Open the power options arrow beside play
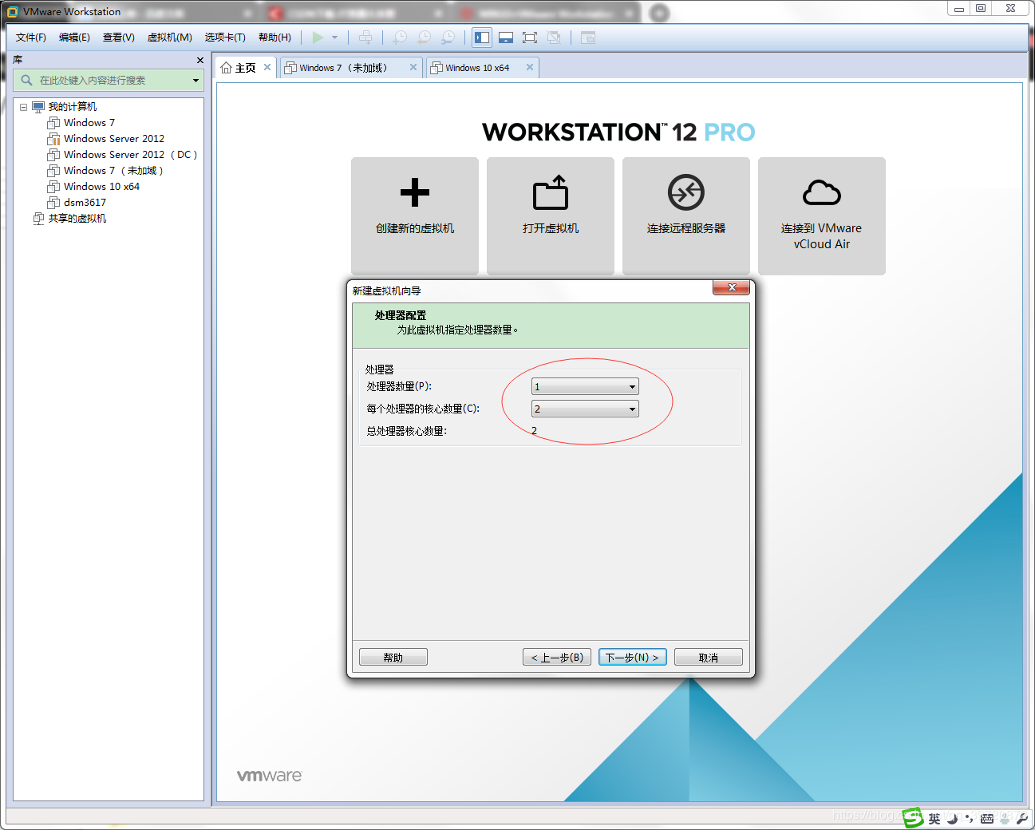The height and width of the screenshot is (830, 1035). click(335, 38)
